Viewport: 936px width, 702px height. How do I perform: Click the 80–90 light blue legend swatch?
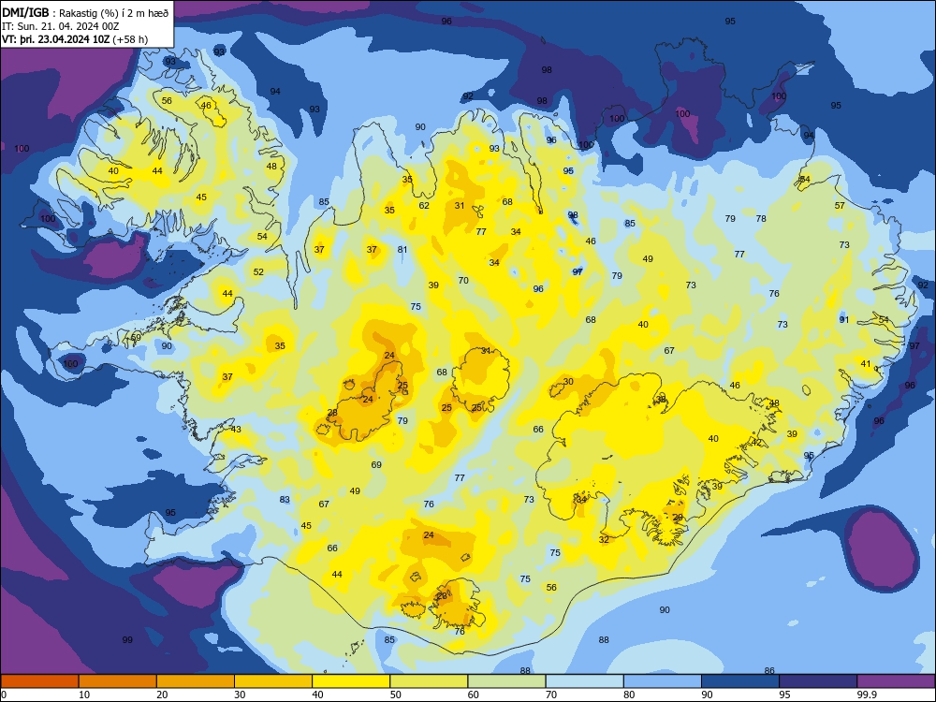(663, 681)
